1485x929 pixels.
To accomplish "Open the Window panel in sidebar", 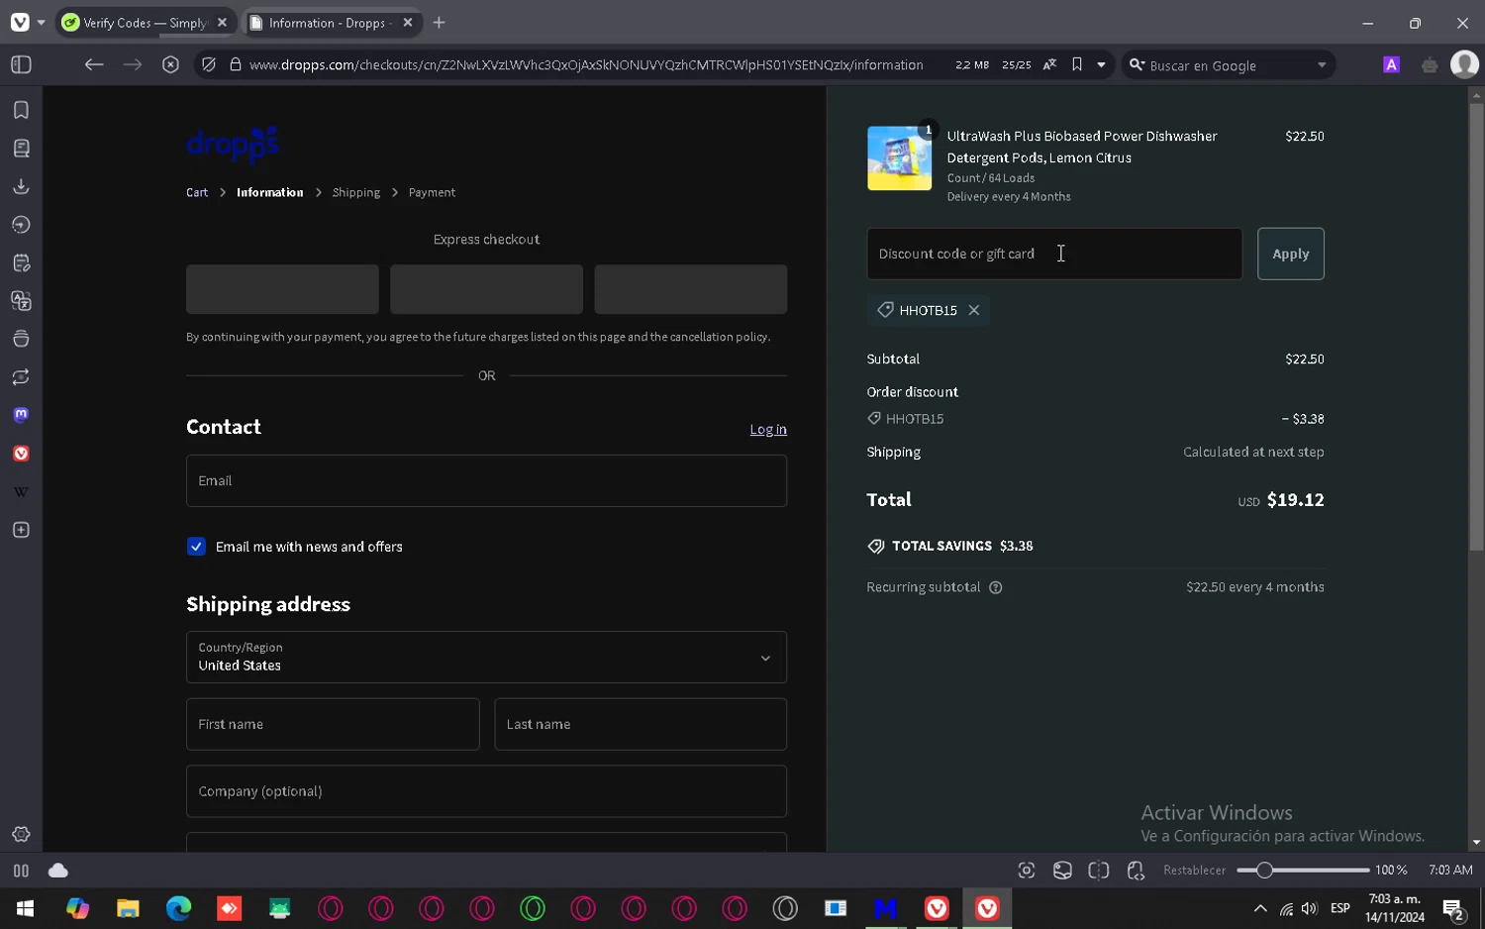I will click(x=21, y=339).
